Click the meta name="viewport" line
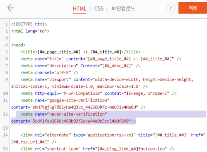The height and width of the screenshot is (152, 207). coord(107,80)
